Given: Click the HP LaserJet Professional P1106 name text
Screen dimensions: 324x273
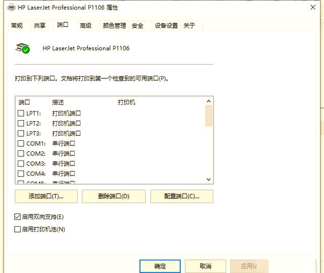Looking at the screenshot, I should pos(86,48).
